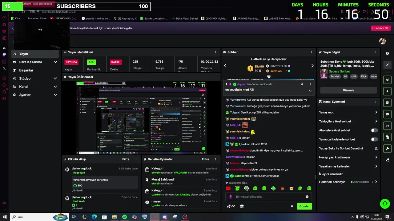
Task: Open the blerp.com link in chat
Action: coord(261,176)
